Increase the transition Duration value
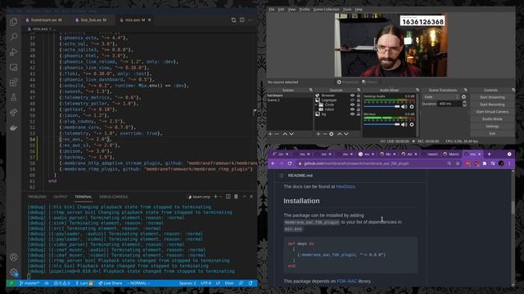 [464, 102]
